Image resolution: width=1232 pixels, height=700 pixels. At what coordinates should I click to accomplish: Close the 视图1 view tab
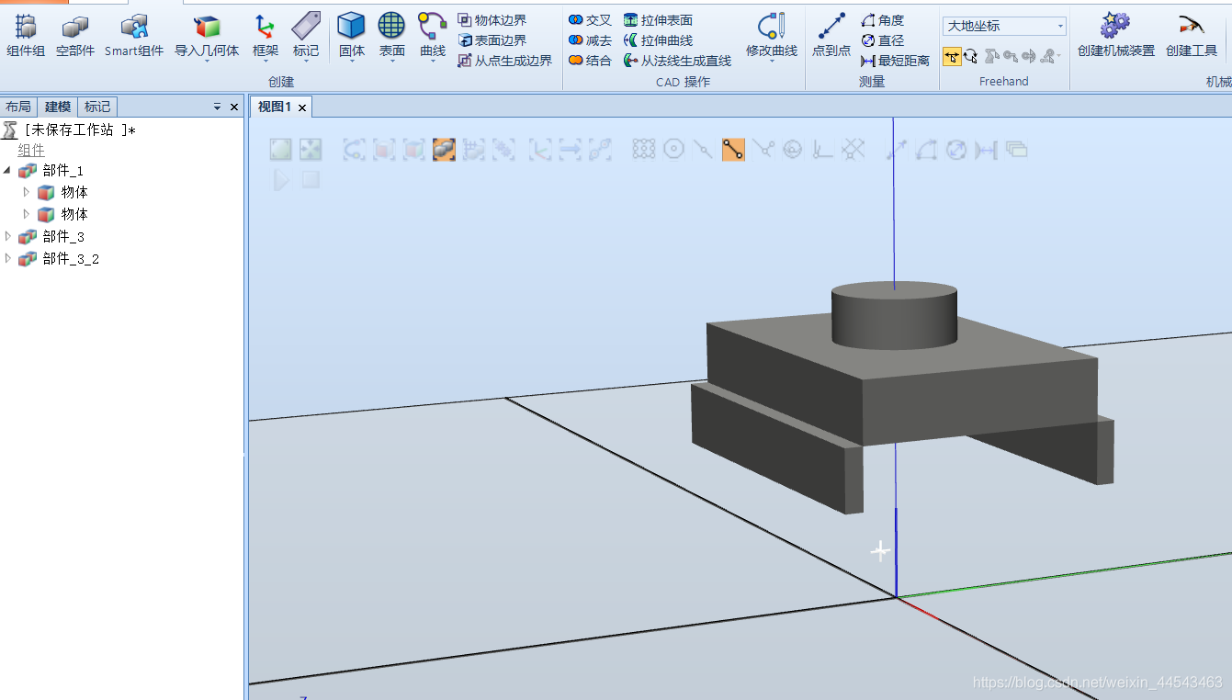coord(302,108)
